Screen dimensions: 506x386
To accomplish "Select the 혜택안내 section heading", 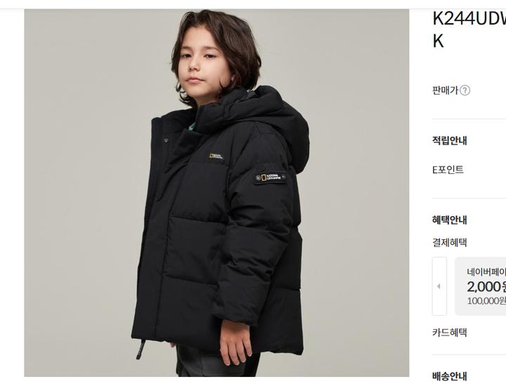I will [450, 220].
